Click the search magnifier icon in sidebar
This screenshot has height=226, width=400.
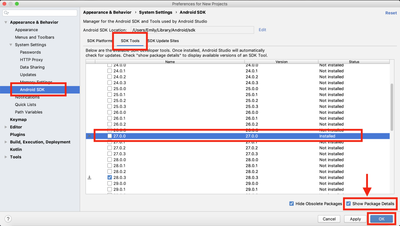click(x=6, y=13)
